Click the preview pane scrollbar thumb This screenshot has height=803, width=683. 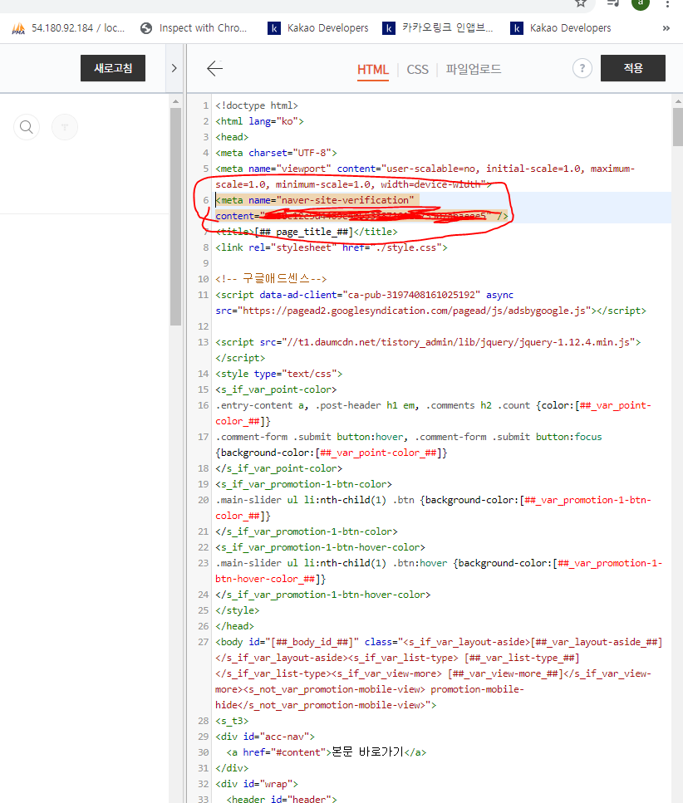click(x=176, y=217)
